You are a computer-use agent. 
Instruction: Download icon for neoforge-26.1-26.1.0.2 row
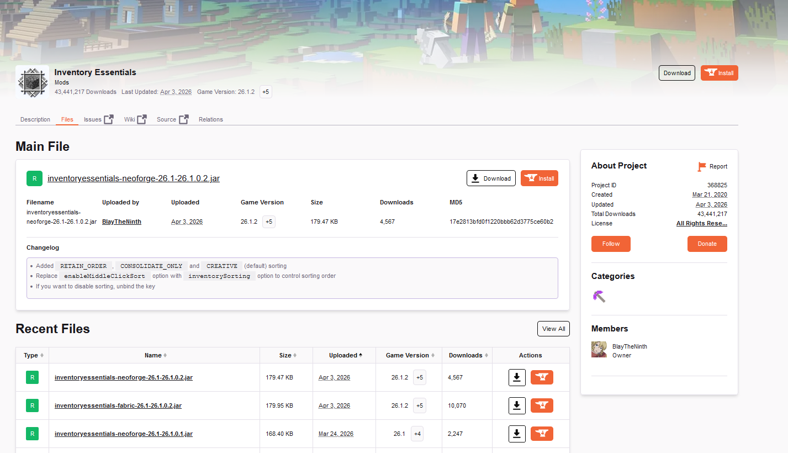pyautogui.click(x=517, y=377)
